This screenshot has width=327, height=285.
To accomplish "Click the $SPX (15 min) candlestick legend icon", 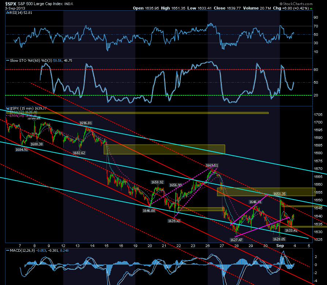I will (8, 109).
